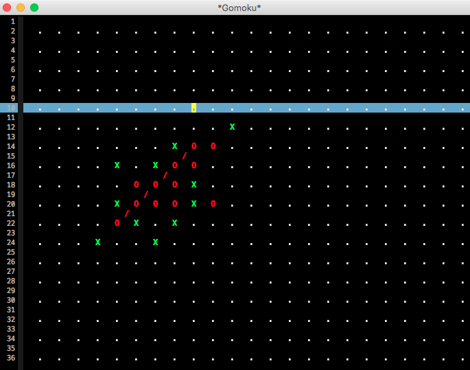Click line number 10 in the gutter
The height and width of the screenshot is (370, 470).
(11, 108)
